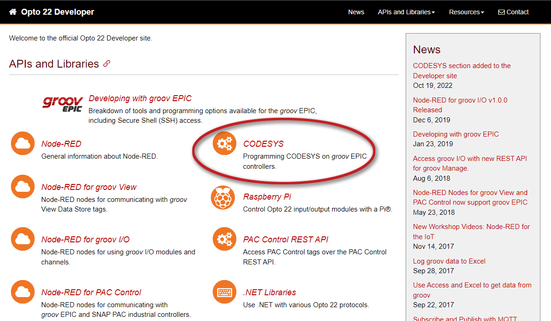
Task: Open the .NET Libraries heading link
Action: pos(270,292)
